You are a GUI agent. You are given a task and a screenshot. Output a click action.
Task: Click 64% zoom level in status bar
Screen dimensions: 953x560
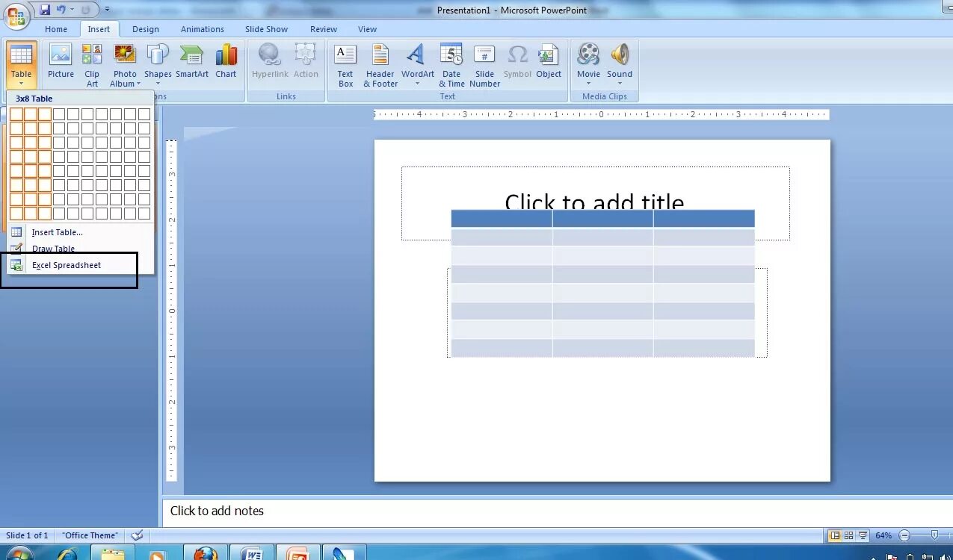[x=883, y=535]
